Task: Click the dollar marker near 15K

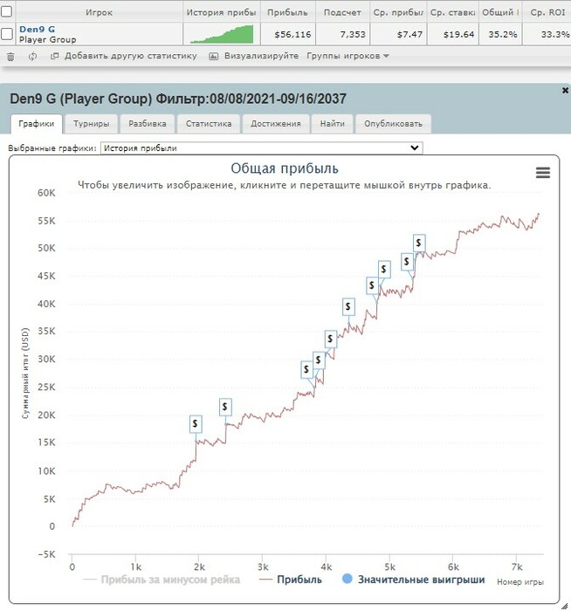Action: tap(196, 423)
